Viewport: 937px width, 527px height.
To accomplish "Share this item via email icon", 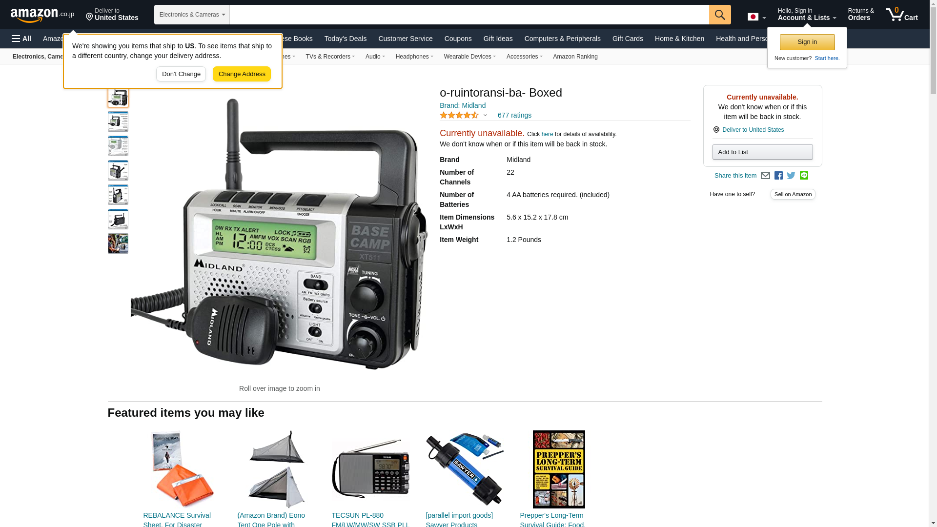I will click(765, 176).
